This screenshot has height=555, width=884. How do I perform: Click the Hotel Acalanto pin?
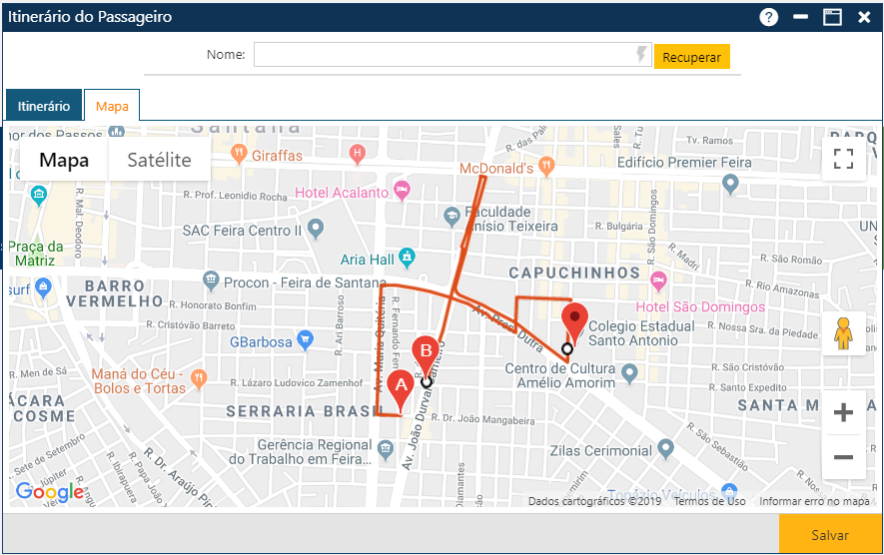tap(402, 191)
